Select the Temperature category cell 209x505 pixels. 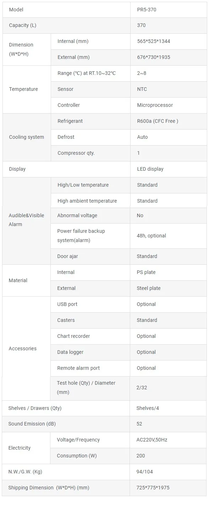(27, 89)
